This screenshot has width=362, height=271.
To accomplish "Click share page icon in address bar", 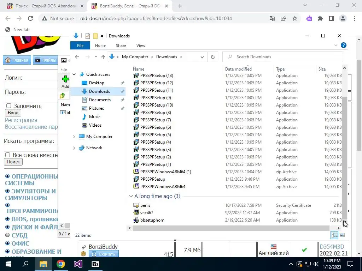I will [x=284, y=18].
